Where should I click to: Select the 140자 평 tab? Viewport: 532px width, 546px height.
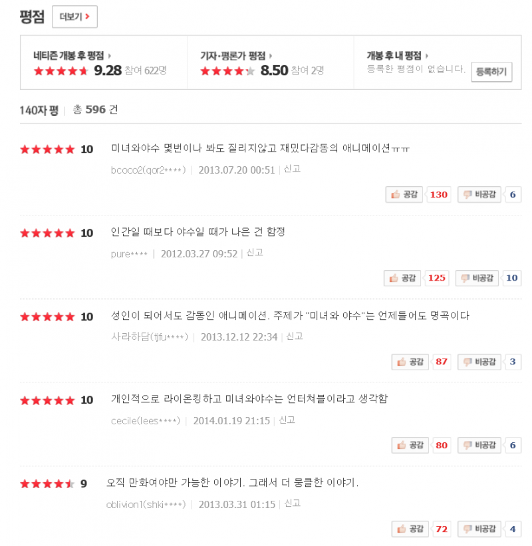(39, 110)
